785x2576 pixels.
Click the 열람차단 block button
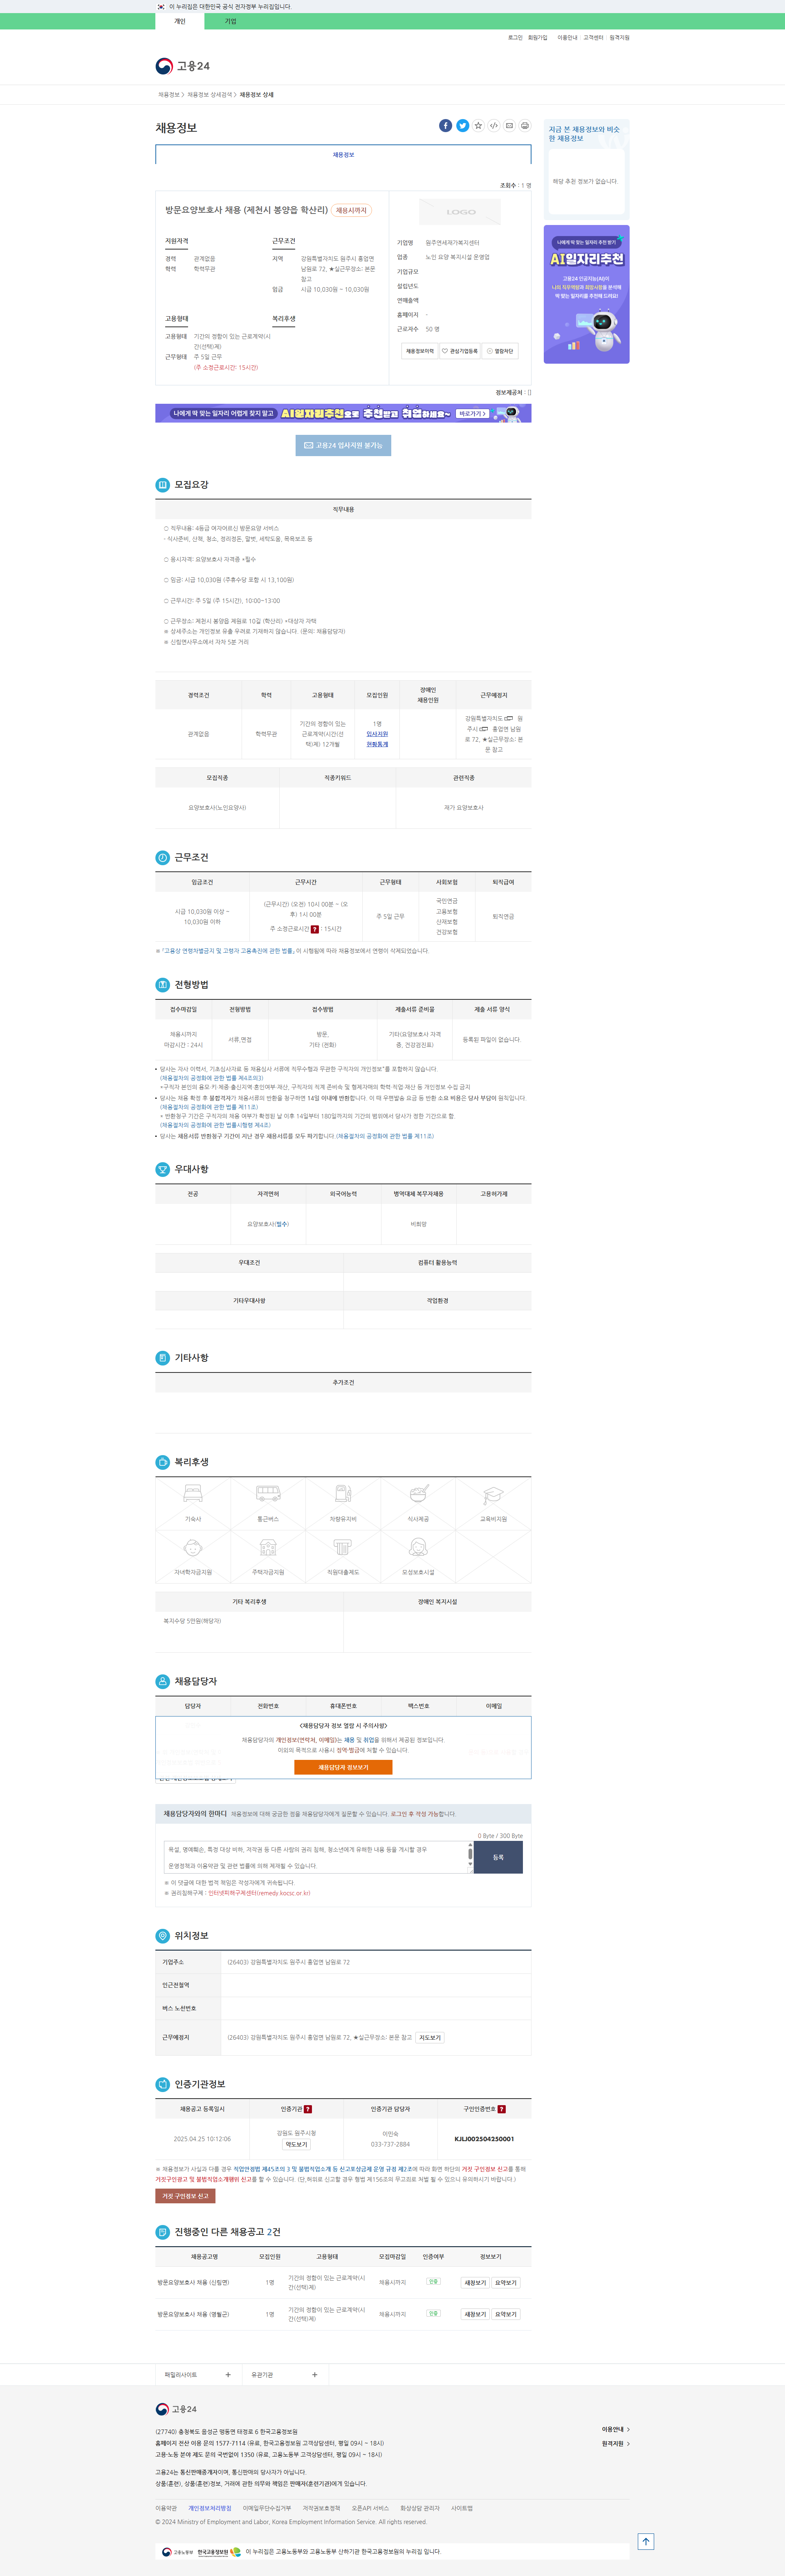point(500,351)
